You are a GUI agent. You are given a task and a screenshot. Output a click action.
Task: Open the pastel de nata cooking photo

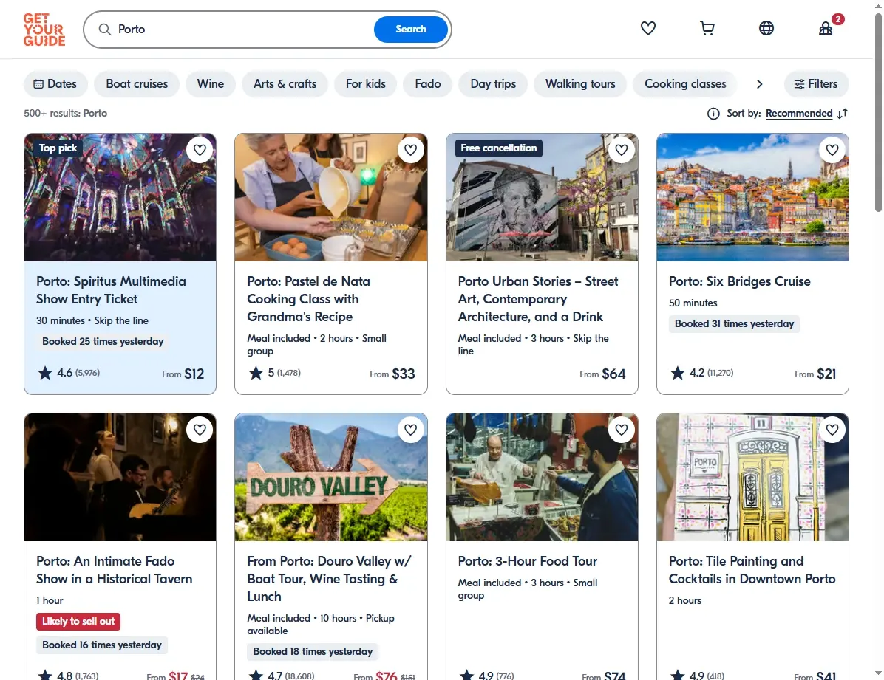(331, 197)
